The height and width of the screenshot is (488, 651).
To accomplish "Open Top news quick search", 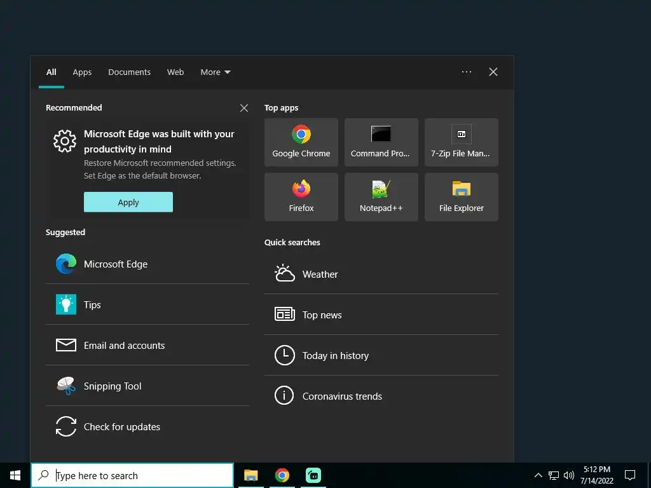I will [x=381, y=315].
